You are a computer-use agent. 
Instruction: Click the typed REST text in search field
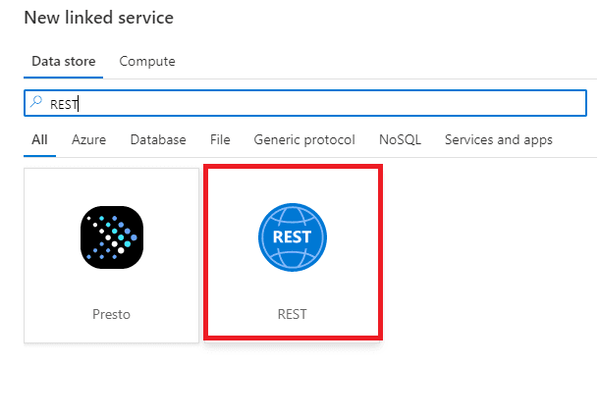click(x=64, y=102)
